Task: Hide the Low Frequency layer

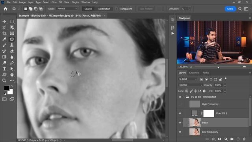Action: (x=180, y=132)
